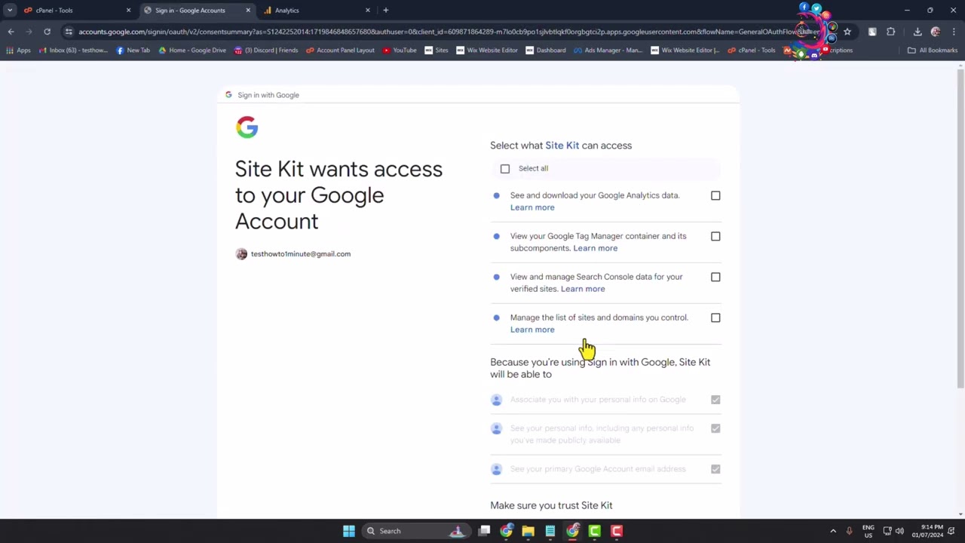Open the Discord Friends bookmark
The image size is (965, 543).
(x=266, y=51)
